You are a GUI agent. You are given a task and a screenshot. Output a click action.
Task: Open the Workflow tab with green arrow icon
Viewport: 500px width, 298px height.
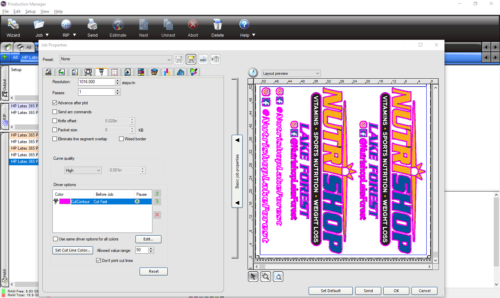pos(61,72)
